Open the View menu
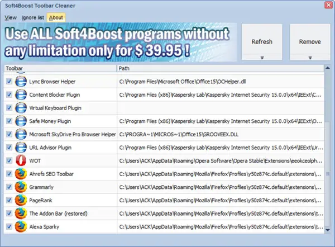Viewport: 335px width, 247px height. tap(11, 17)
